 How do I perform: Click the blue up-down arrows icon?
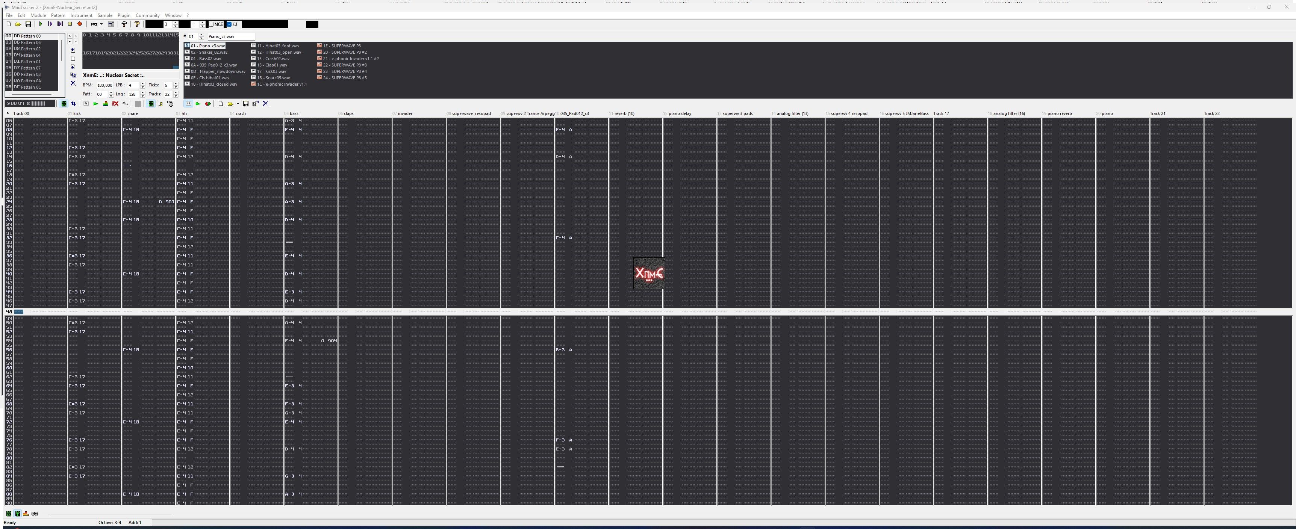point(74,104)
